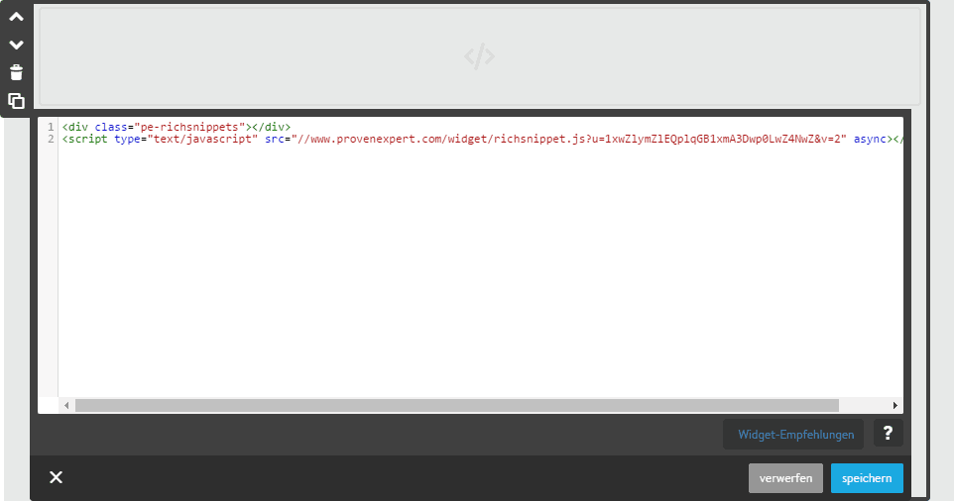The image size is (954, 501).
Task: Click the horizontal scrollbar thumb
Action: coord(456,406)
